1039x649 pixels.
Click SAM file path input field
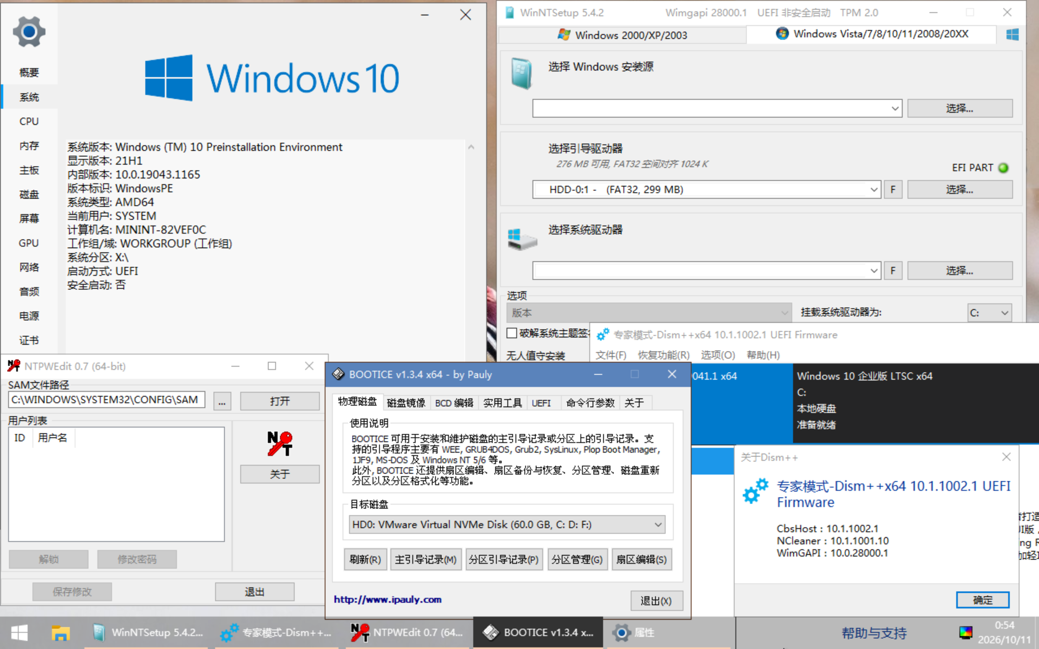pyautogui.click(x=107, y=400)
